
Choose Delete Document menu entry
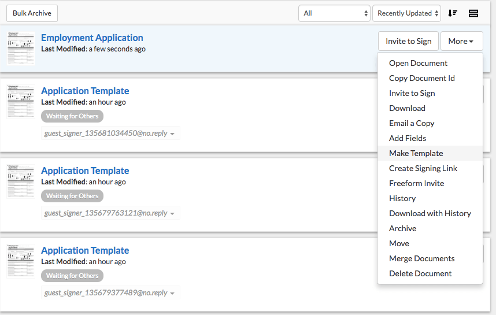pos(430,273)
